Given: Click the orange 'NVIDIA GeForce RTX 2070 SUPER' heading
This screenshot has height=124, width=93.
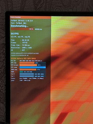Looking at the screenshot, I should tap(23, 59).
